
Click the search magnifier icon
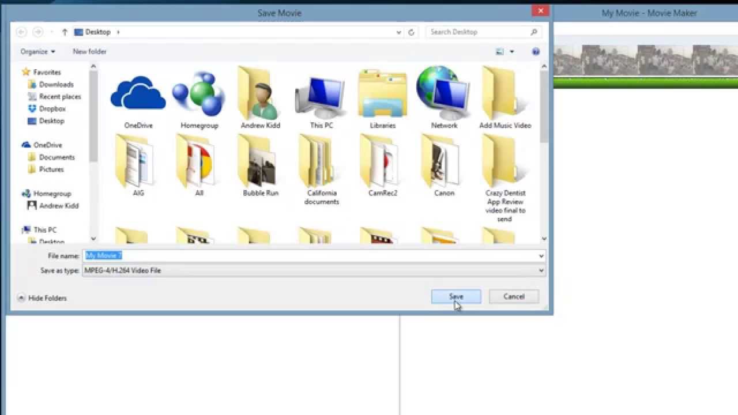(534, 32)
